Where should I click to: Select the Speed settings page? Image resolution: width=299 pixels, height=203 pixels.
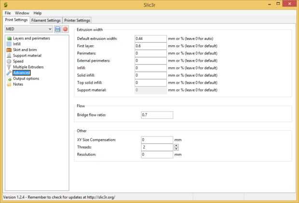click(18, 61)
